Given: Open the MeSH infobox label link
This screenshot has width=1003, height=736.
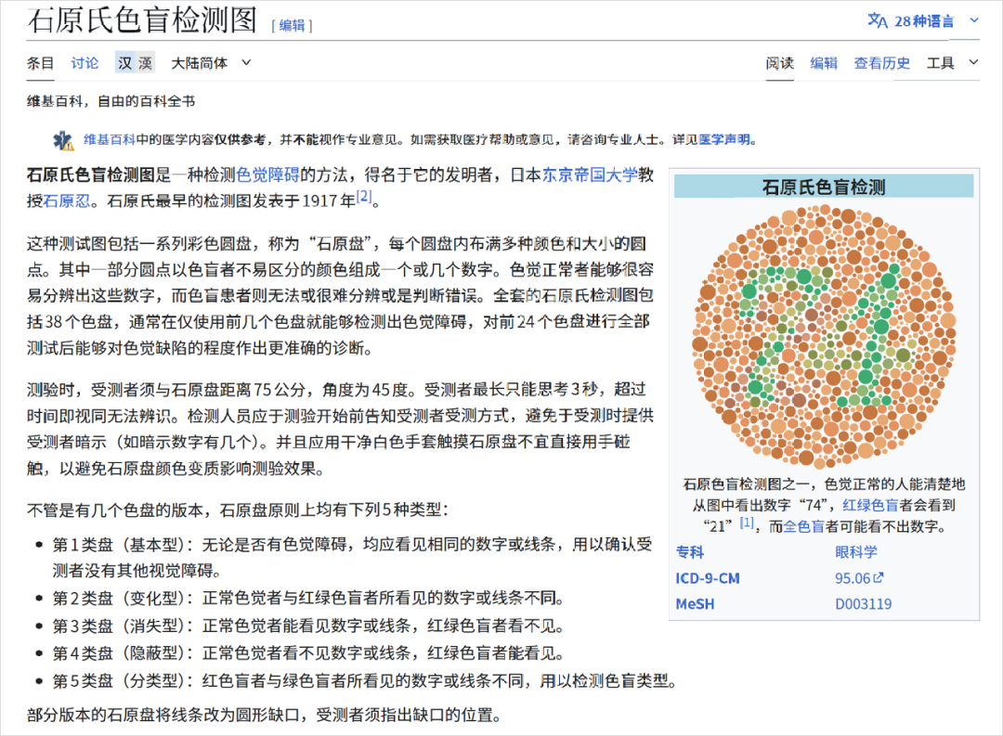Looking at the screenshot, I should click(x=695, y=604).
